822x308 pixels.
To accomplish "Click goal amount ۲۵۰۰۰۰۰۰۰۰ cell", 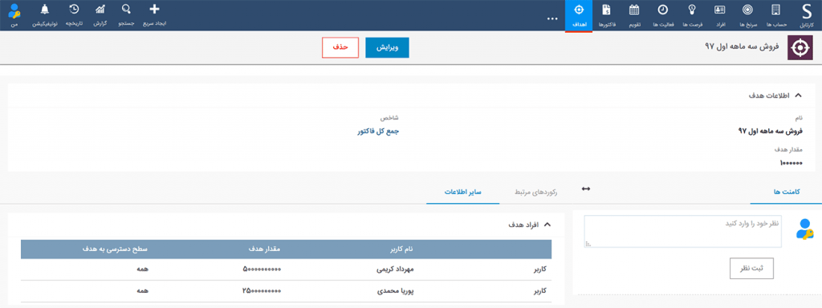I will [x=262, y=290].
